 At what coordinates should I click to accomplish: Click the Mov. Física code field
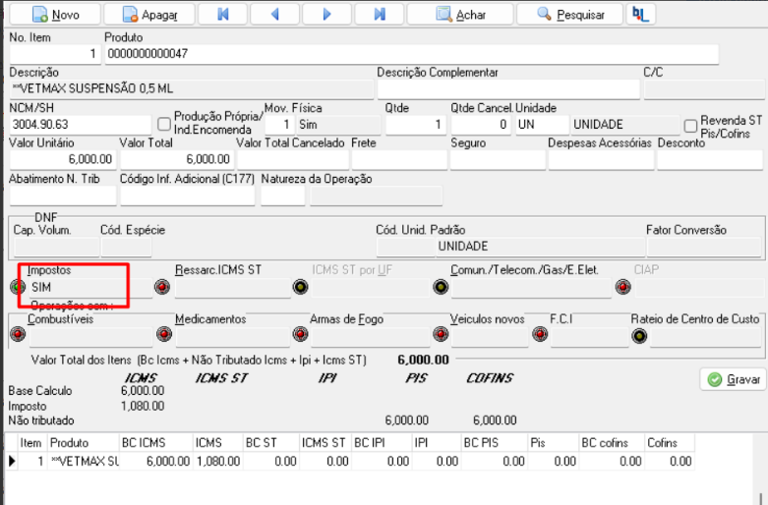pos(279,125)
